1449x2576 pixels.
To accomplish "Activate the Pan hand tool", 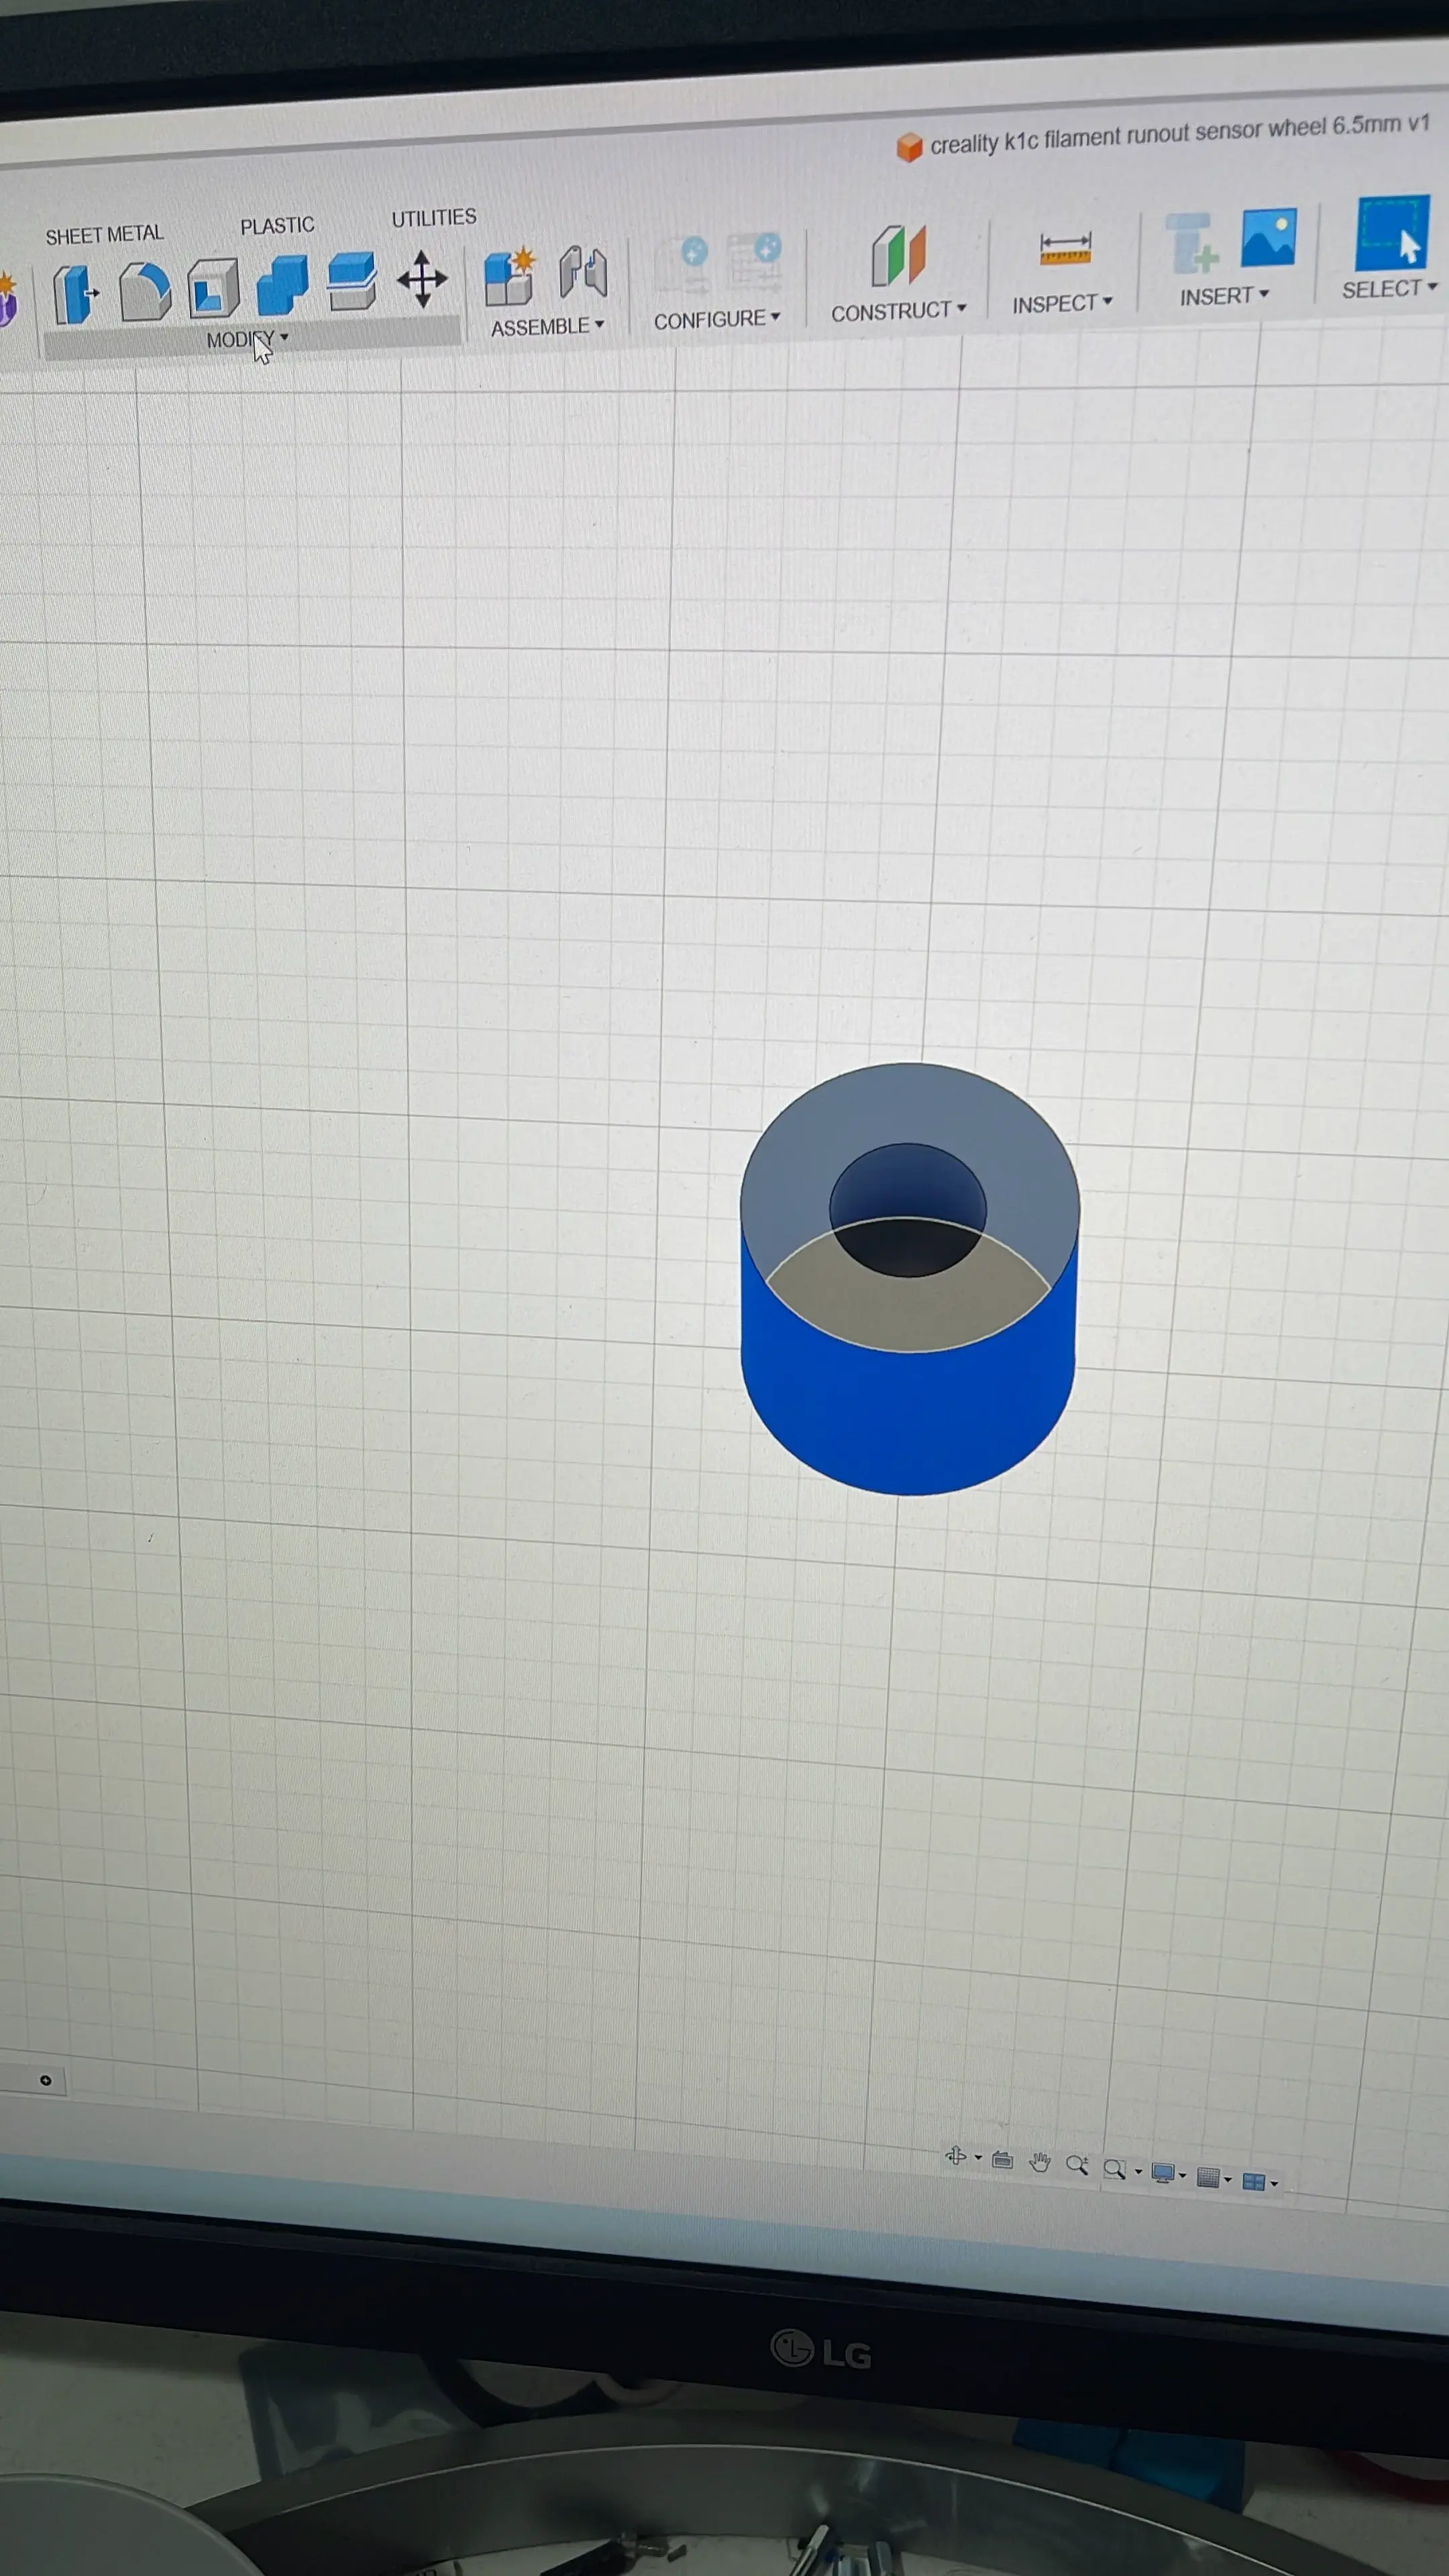I will click(x=1040, y=2163).
